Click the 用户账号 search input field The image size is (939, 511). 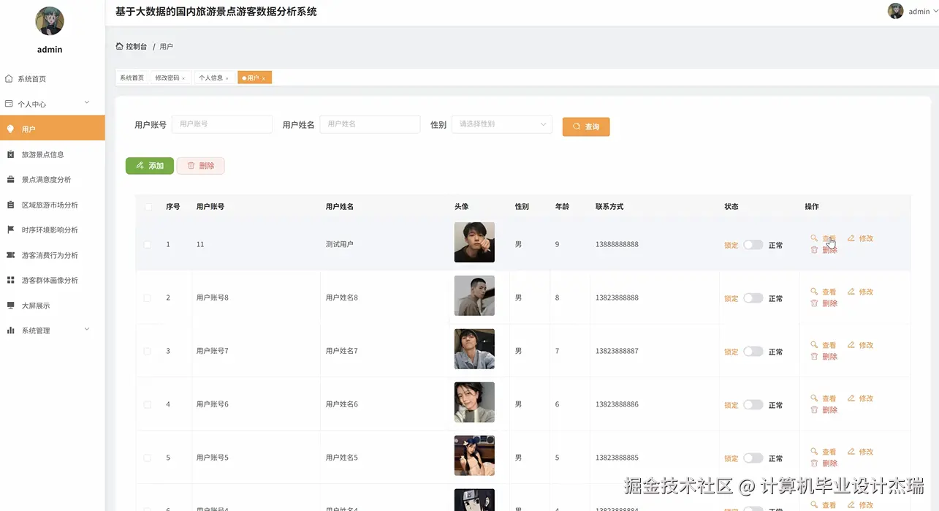[x=222, y=124]
